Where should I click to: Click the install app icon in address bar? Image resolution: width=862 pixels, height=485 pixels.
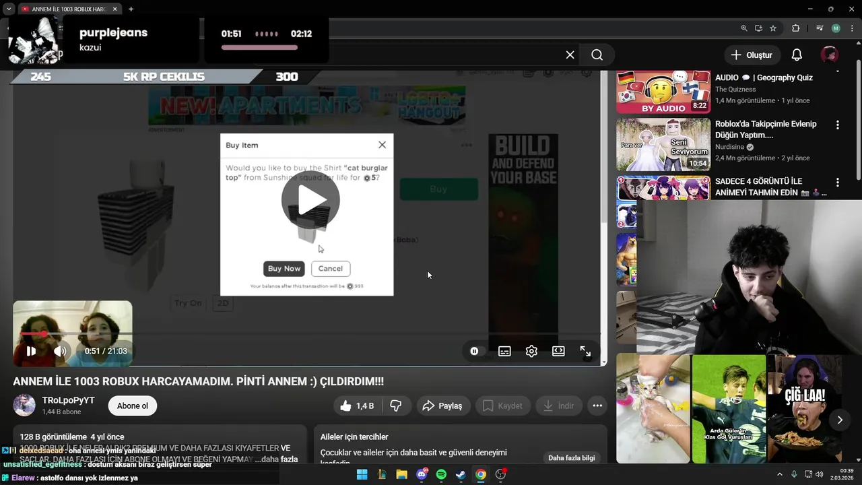[758, 28]
